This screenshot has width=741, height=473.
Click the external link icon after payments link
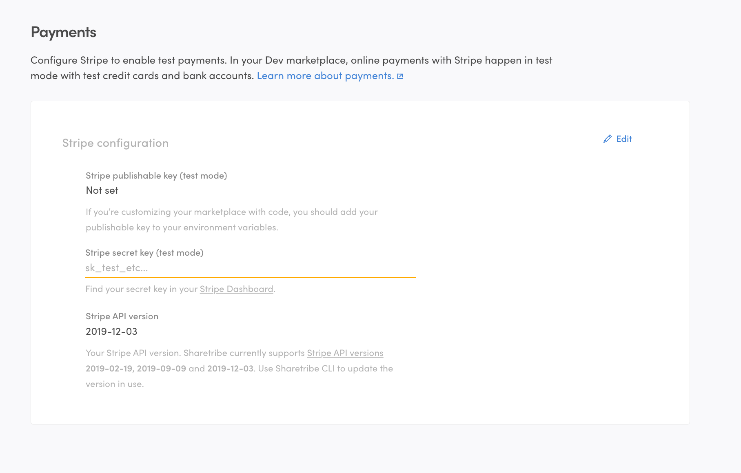[x=400, y=76]
